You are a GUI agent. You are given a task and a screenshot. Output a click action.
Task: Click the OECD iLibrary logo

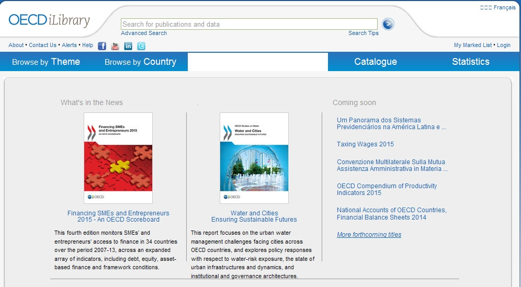click(x=49, y=20)
